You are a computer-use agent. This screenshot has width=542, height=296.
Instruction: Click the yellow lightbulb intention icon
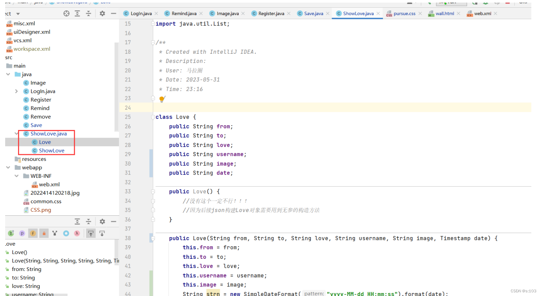[x=162, y=99]
